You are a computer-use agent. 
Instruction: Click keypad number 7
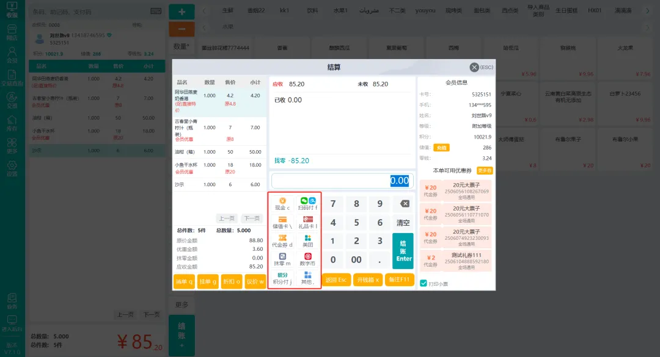pos(333,204)
